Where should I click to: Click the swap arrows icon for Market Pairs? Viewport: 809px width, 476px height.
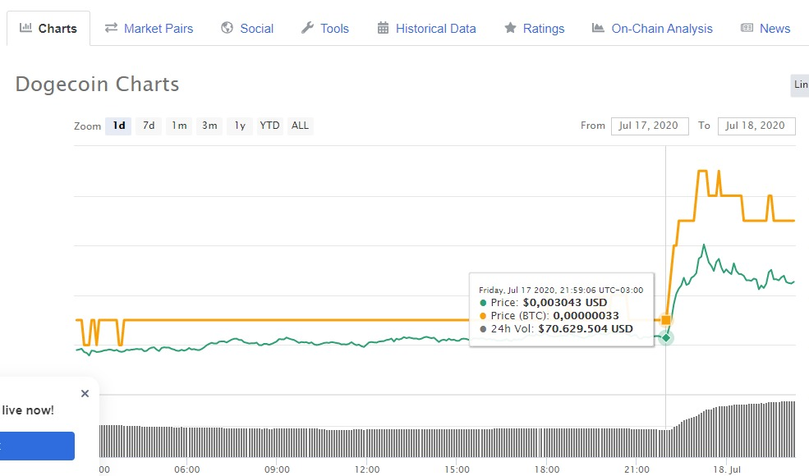click(x=111, y=28)
